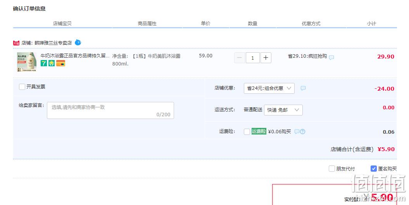The image size is (409, 205).
Task: Click the 小计 column header
Action: [371, 24]
